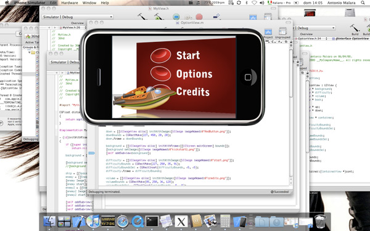
Task: Open QuickTime Player from the Dock
Action: pos(138,222)
